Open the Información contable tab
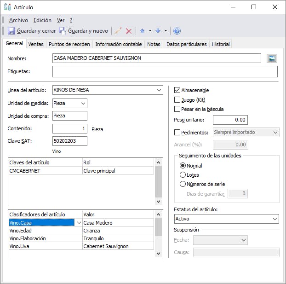Screen dimensions: 286x284 118,44
